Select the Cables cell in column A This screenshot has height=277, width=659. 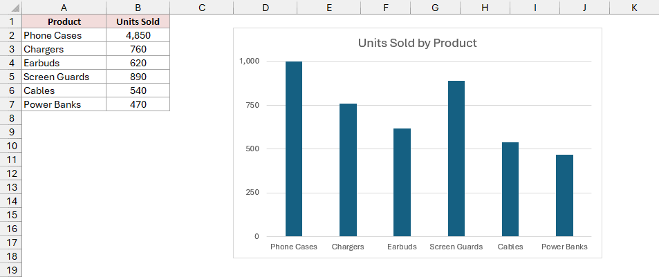coord(64,90)
